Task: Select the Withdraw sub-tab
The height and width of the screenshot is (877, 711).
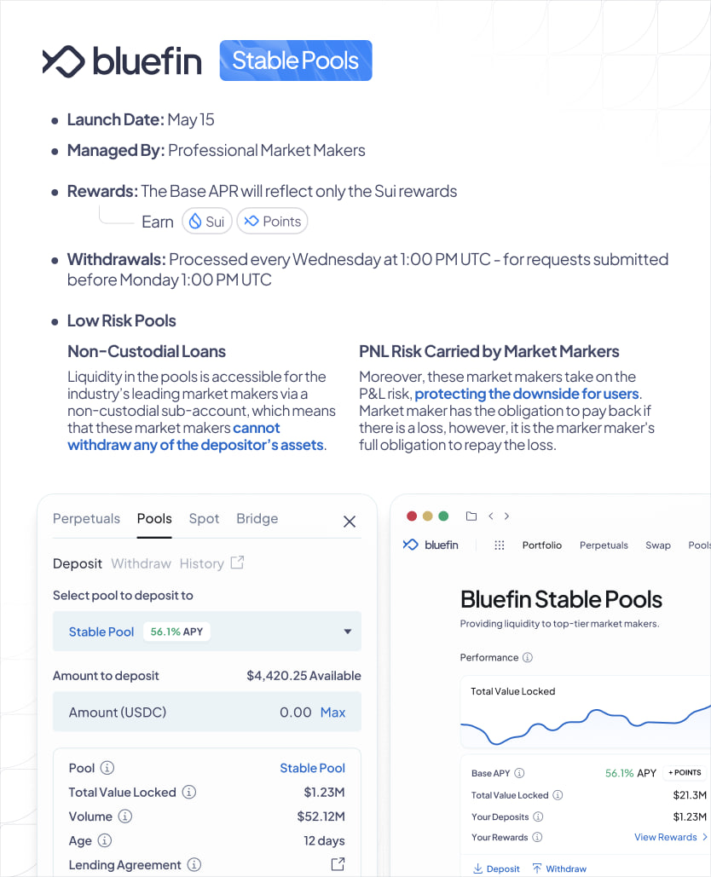Action: click(x=141, y=563)
